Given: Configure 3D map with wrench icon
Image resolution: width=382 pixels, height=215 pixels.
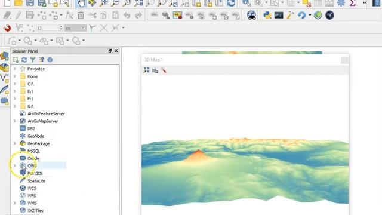Looking at the screenshot, I should tap(164, 70).
